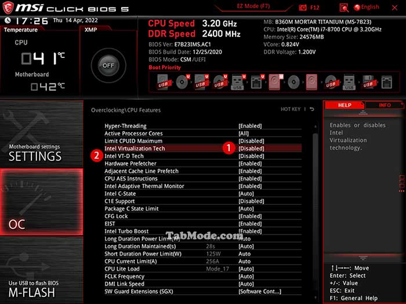This screenshot has width=406, height=304.
Task: Switch to EZ Mode (F7)
Action: 253,6
